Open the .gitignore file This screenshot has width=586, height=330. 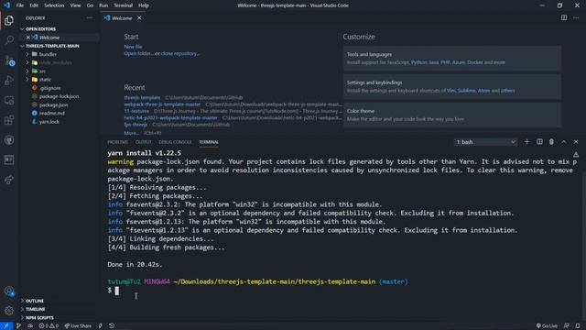[x=50, y=88]
